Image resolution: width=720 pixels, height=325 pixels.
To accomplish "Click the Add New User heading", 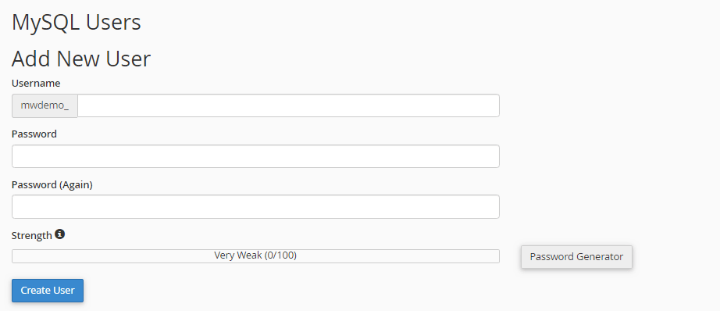I will (x=81, y=59).
